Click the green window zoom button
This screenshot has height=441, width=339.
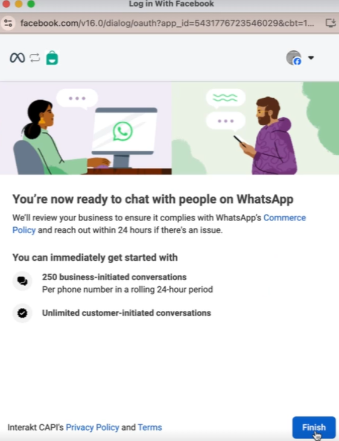click(x=31, y=4)
